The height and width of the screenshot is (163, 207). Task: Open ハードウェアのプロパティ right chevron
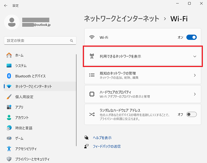click(195, 94)
